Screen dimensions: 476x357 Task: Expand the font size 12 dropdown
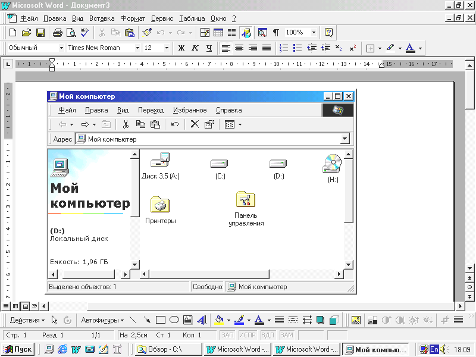click(x=167, y=48)
